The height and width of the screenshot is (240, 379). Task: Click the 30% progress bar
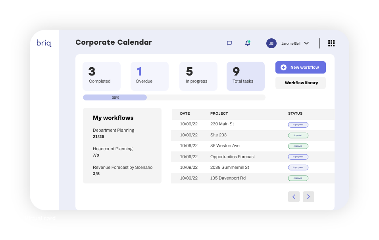(x=115, y=97)
